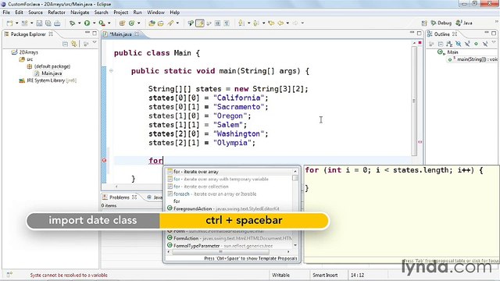Open the File menu
This screenshot has height=281, width=500.
tap(6, 12)
